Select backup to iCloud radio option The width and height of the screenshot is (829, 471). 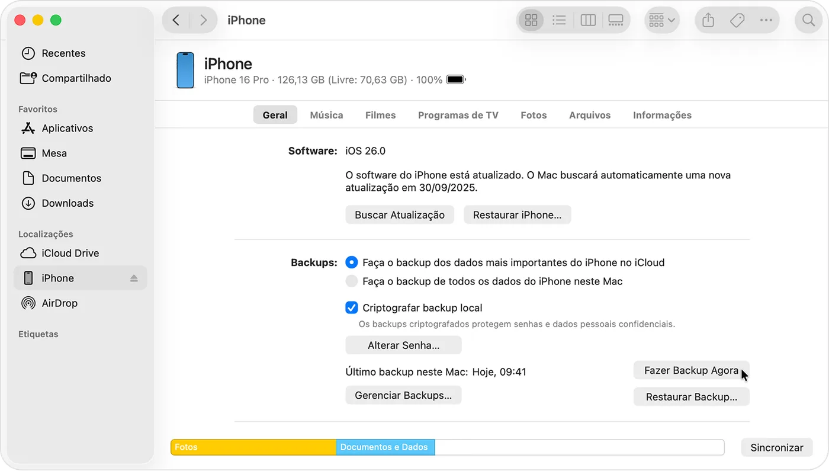click(x=352, y=262)
